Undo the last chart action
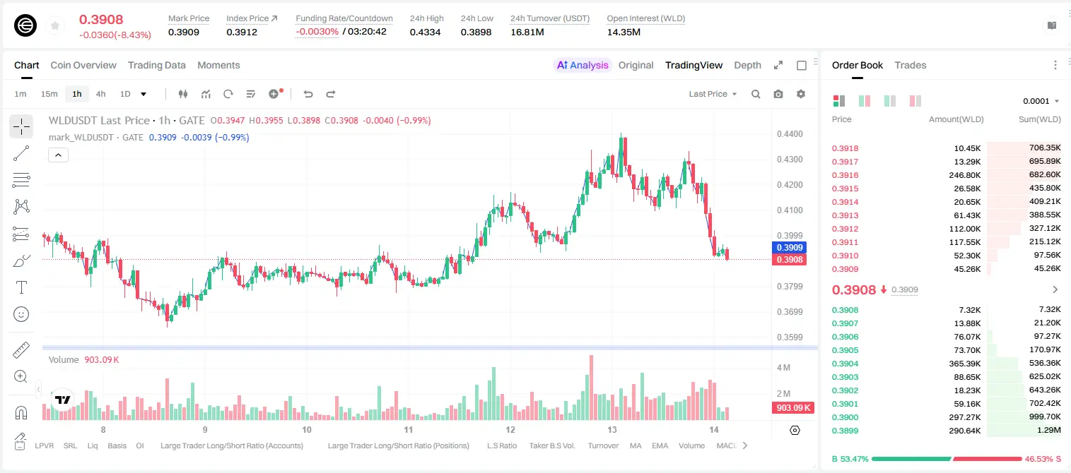Image resolution: width=1071 pixels, height=473 pixels. [x=308, y=94]
